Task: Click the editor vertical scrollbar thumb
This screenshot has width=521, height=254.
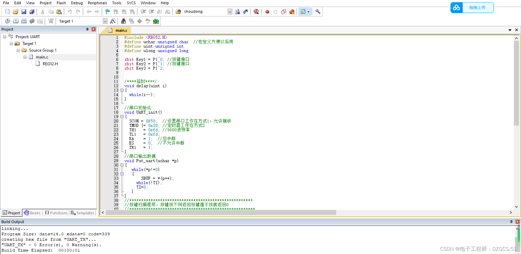Action: coord(516,83)
